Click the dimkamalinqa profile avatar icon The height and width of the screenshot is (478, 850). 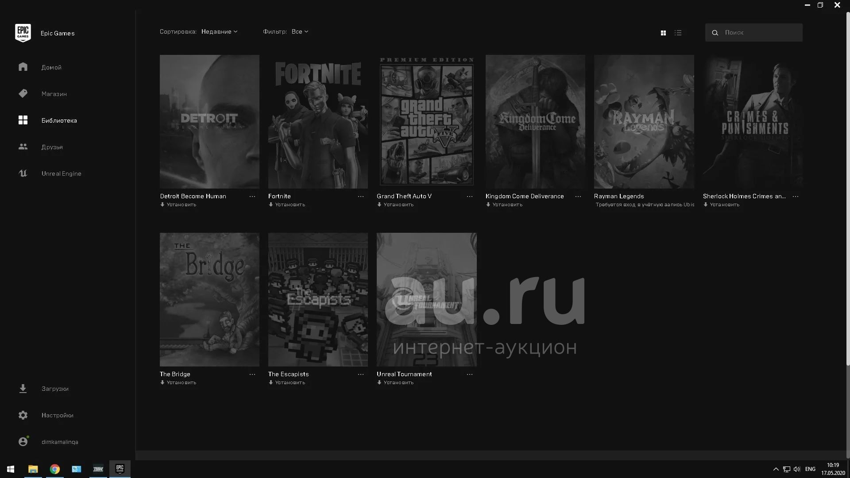click(23, 441)
